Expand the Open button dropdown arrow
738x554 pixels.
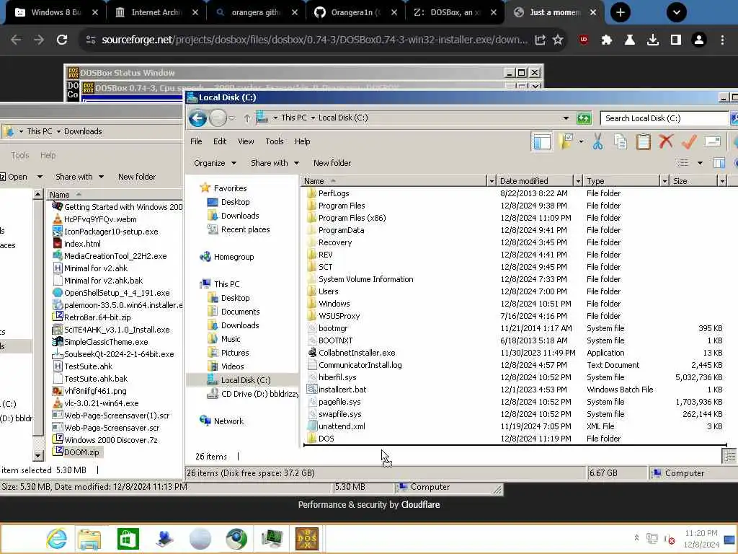point(40,177)
